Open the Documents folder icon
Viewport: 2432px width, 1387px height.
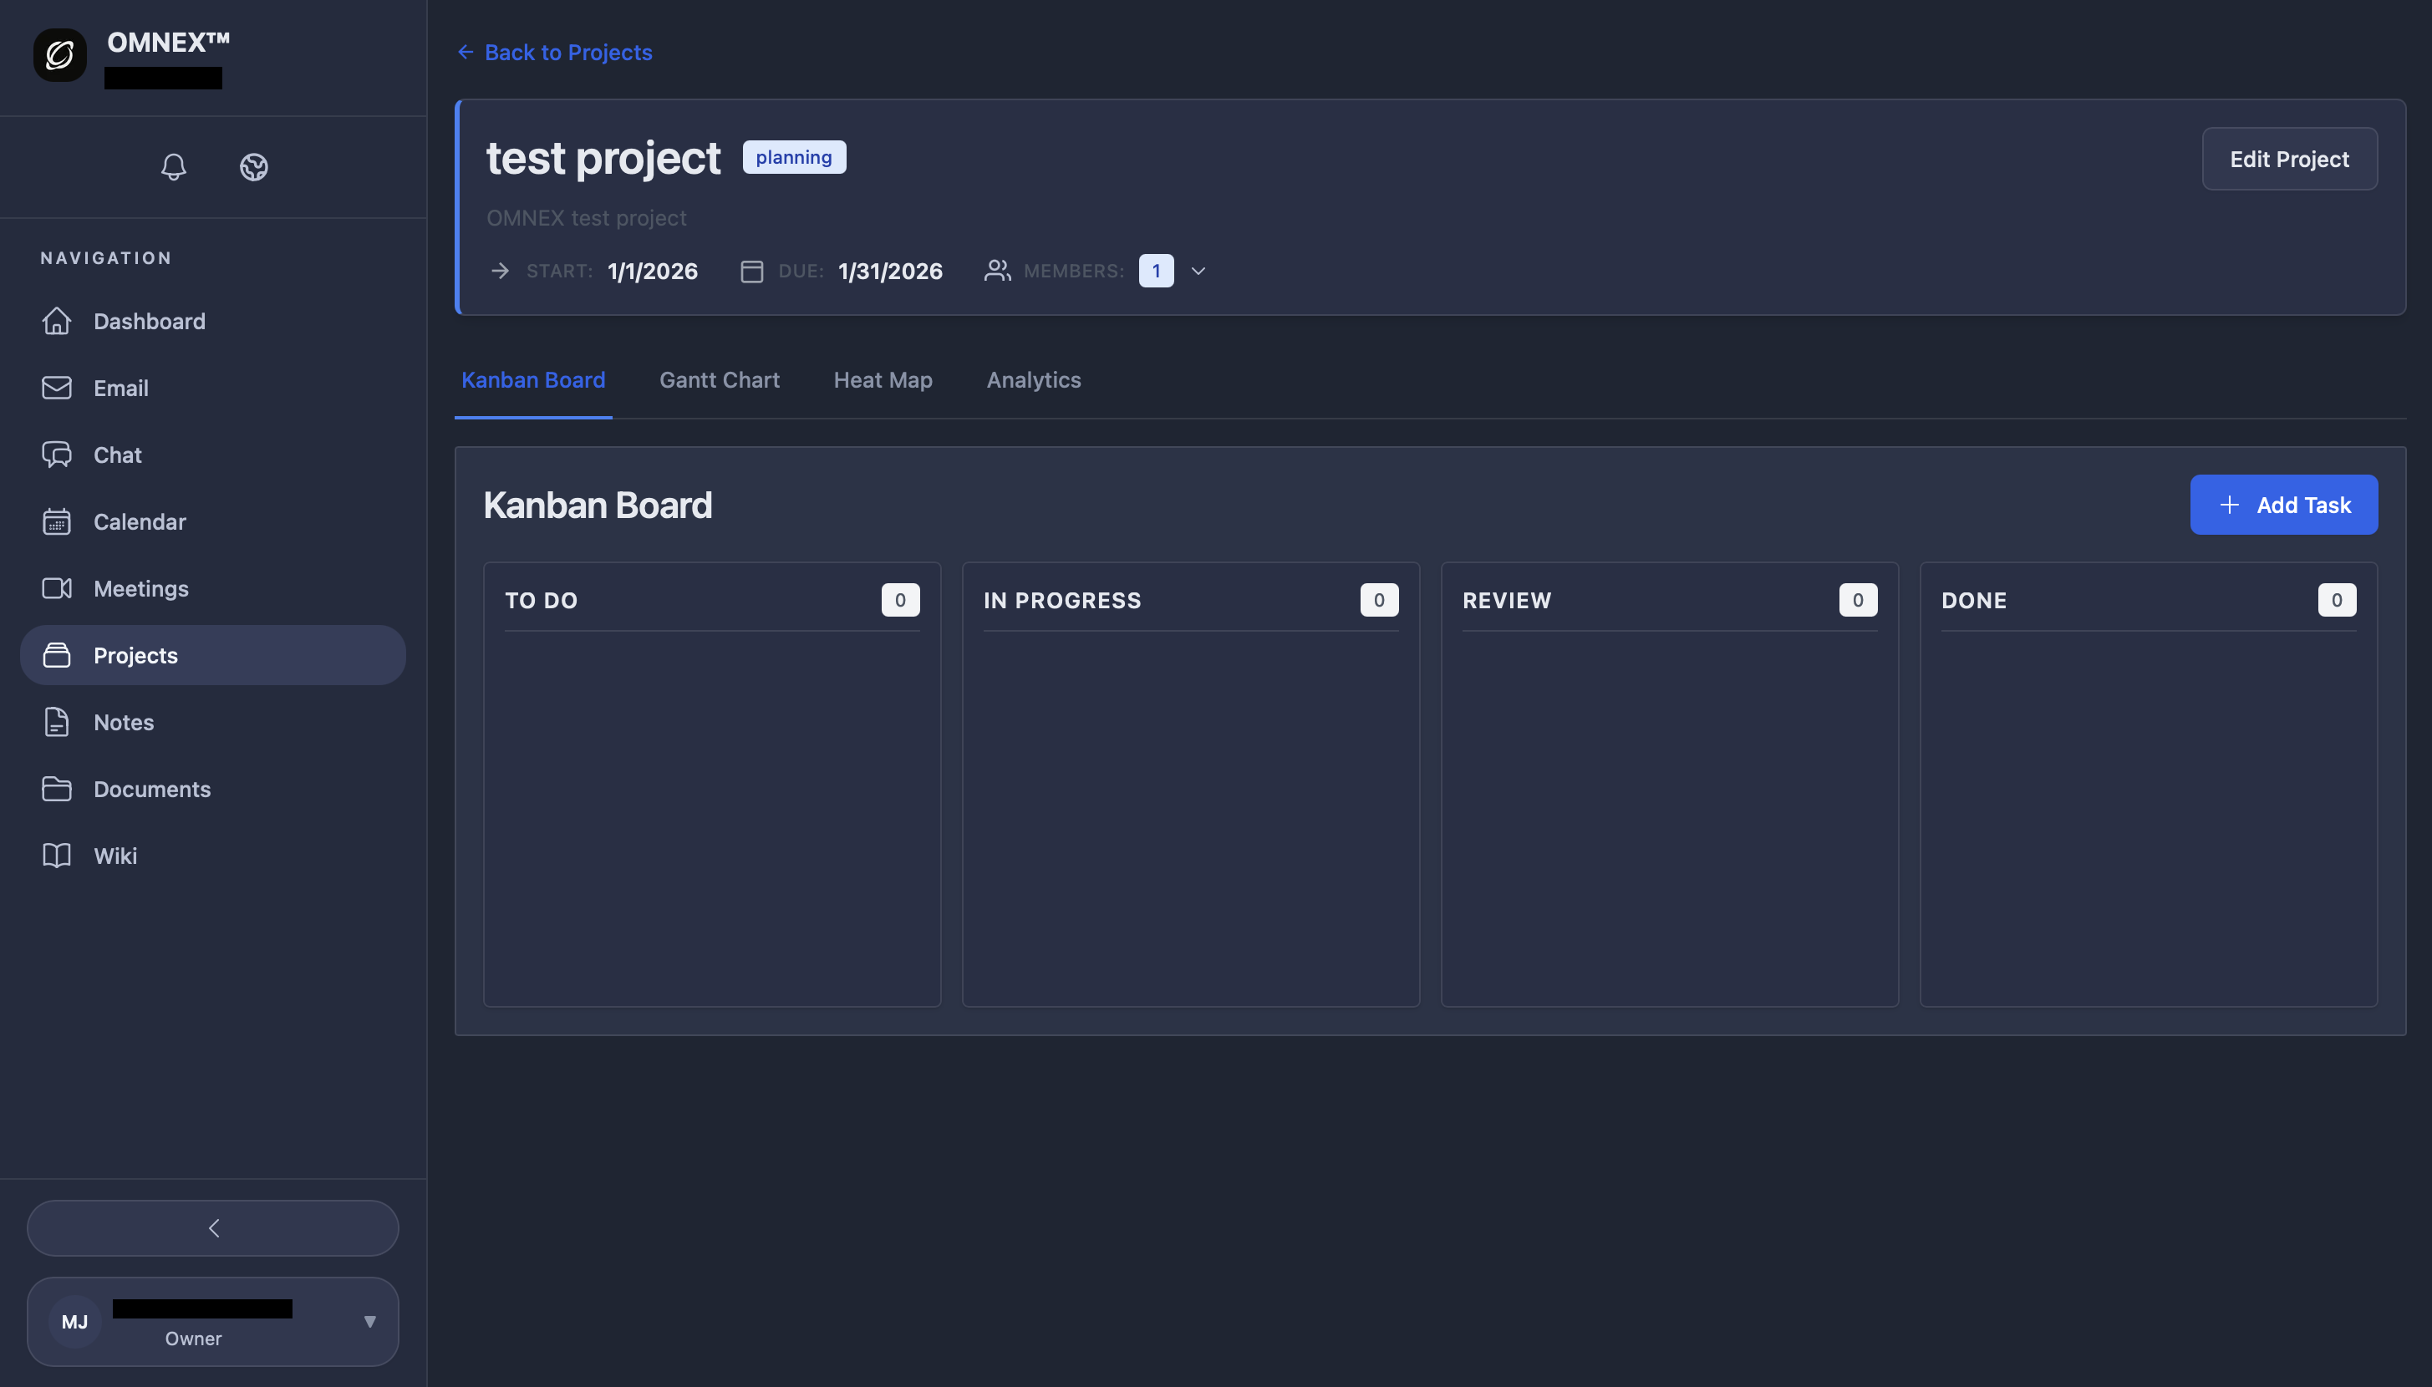tap(57, 789)
